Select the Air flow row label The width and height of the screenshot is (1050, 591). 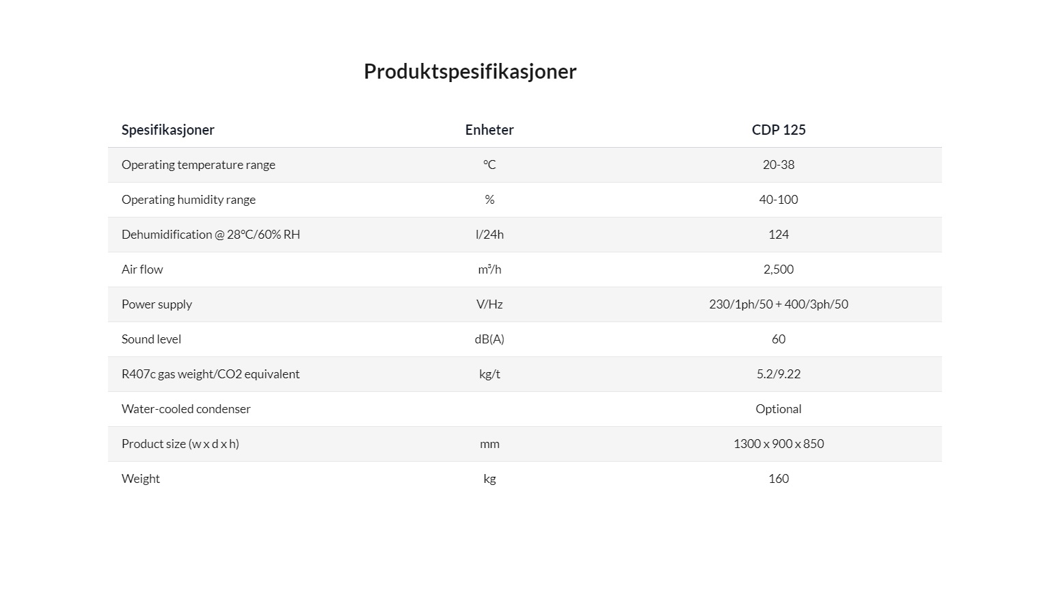(142, 270)
